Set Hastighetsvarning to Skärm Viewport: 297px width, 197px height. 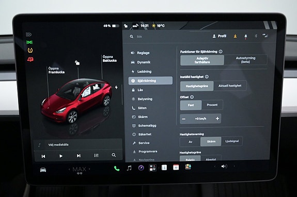pos(211,141)
